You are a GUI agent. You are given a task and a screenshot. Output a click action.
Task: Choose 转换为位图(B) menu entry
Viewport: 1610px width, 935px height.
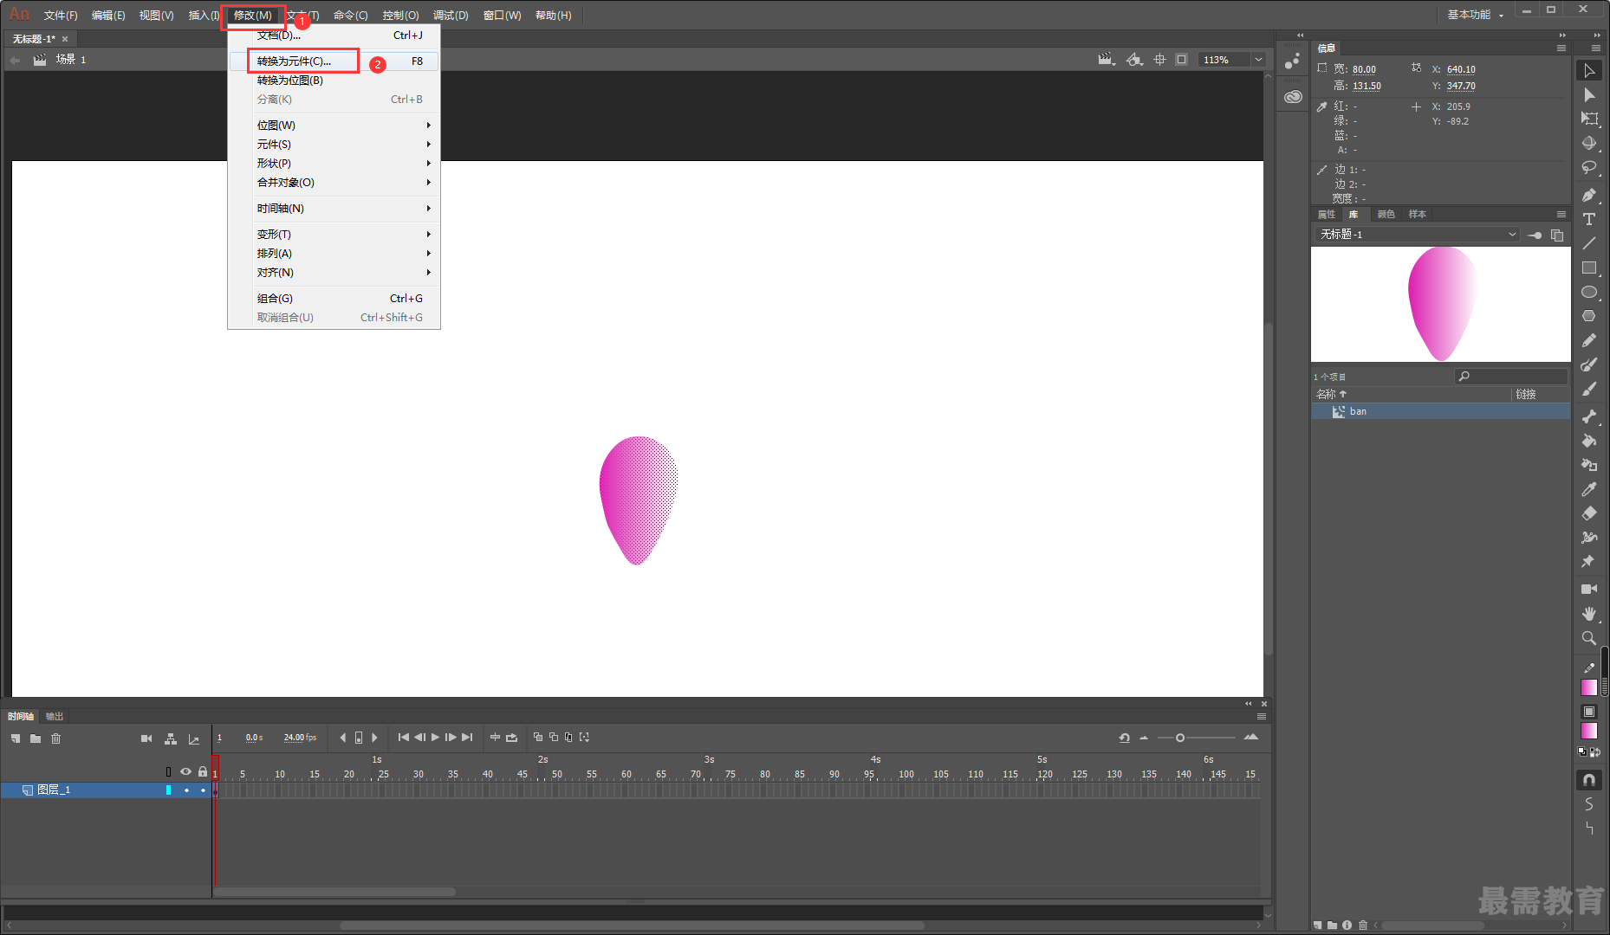(334, 81)
